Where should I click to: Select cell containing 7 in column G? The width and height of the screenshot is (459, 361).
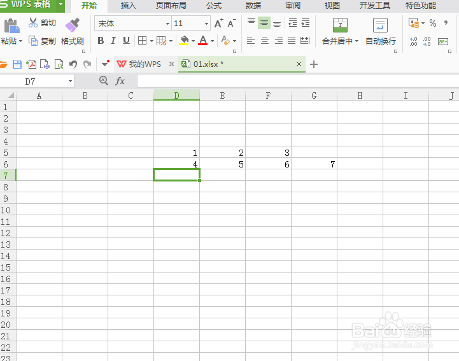[314, 164]
